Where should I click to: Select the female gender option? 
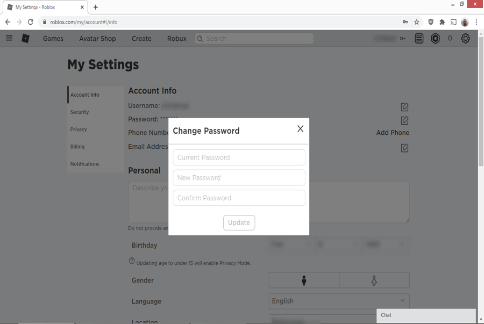click(x=374, y=280)
